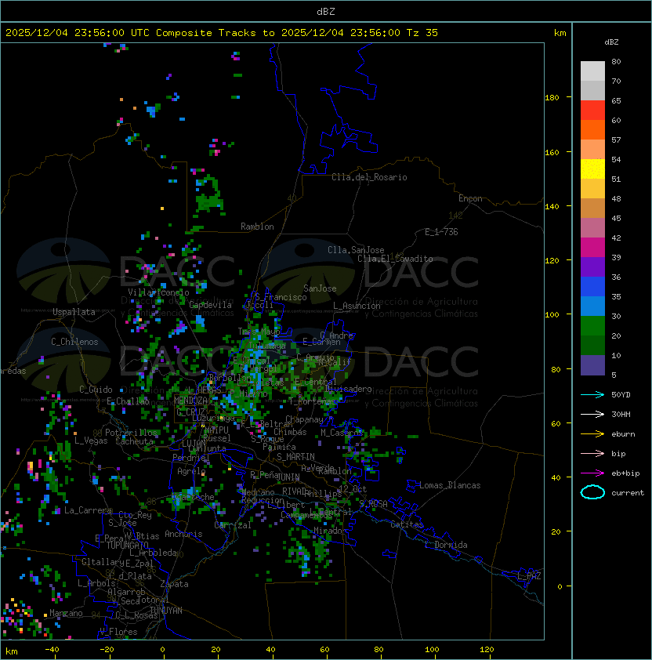The image size is (652, 660).
Task: Click the 'Villavicencio' map label
Action: point(158,292)
